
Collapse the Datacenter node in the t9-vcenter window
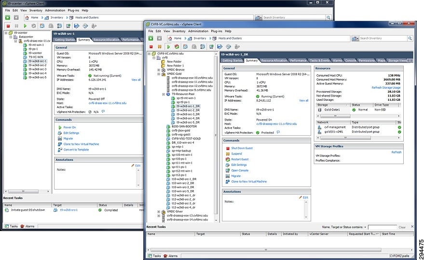point(11,37)
